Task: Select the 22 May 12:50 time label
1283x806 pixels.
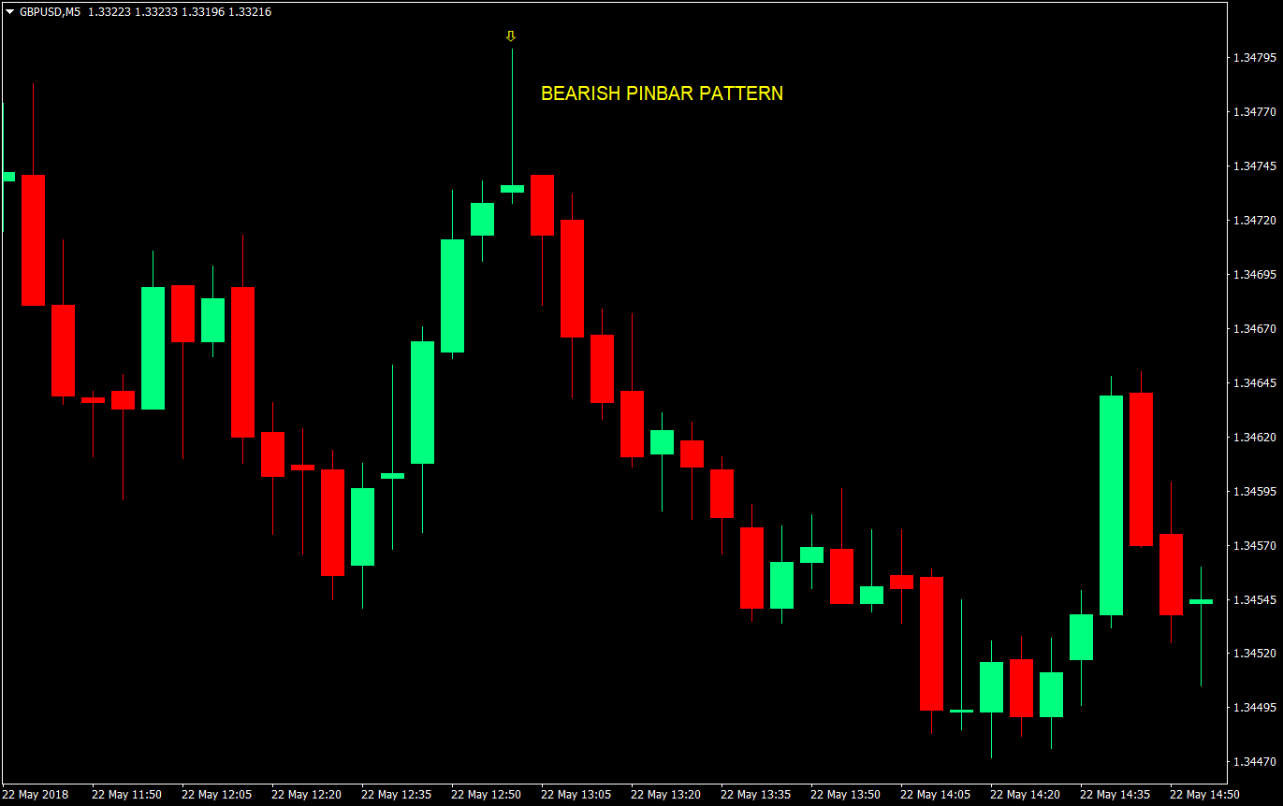Action: tap(487, 794)
